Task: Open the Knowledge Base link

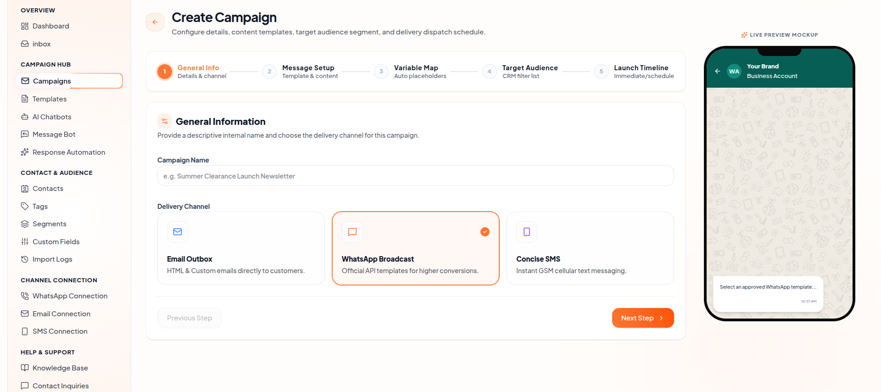Action: (69, 368)
